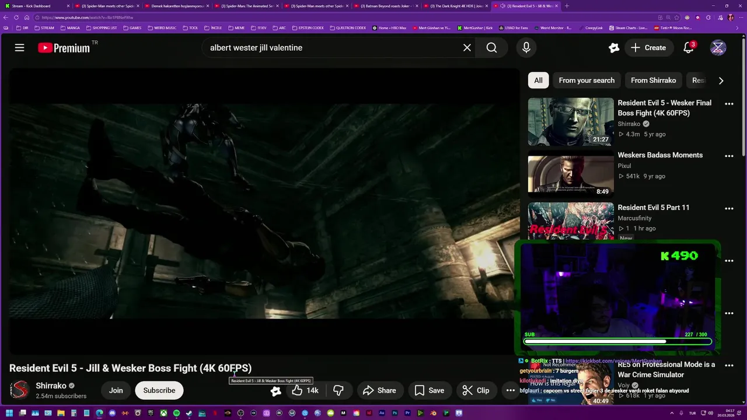
Task: Open Home HBO Max bookmark
Action: point(389,27)
